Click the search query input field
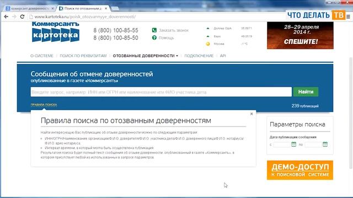Viewport: 353px width, 198px height. pos(161,92)
